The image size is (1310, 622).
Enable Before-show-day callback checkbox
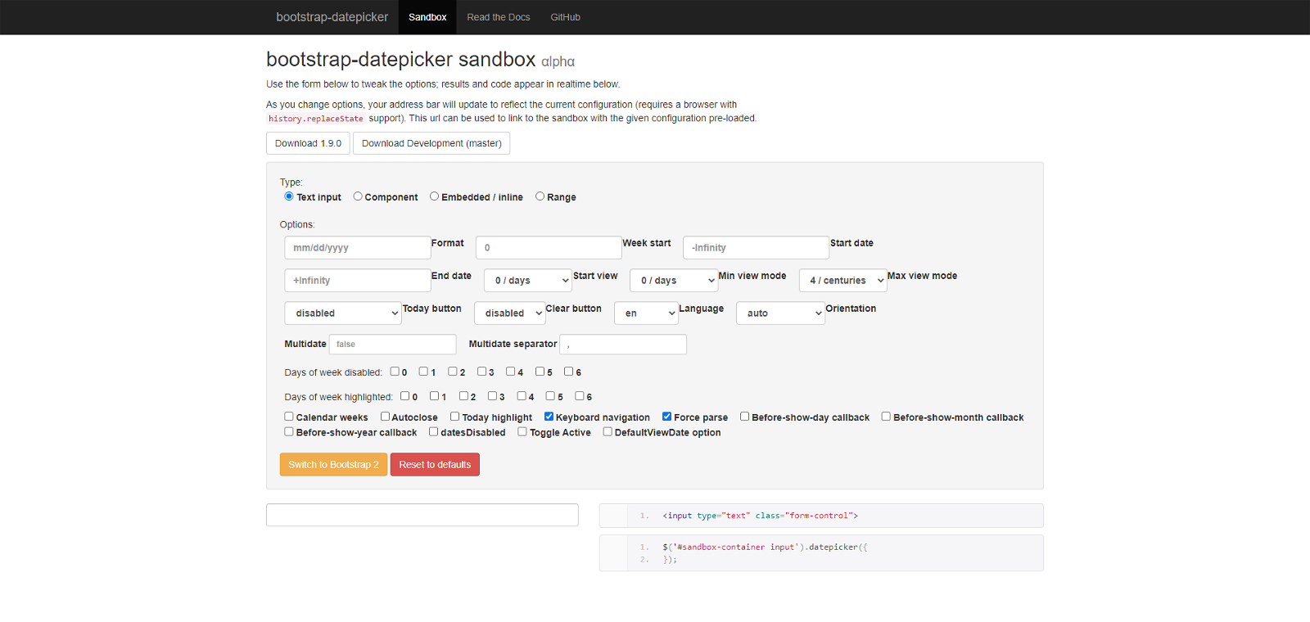(745, 417)
